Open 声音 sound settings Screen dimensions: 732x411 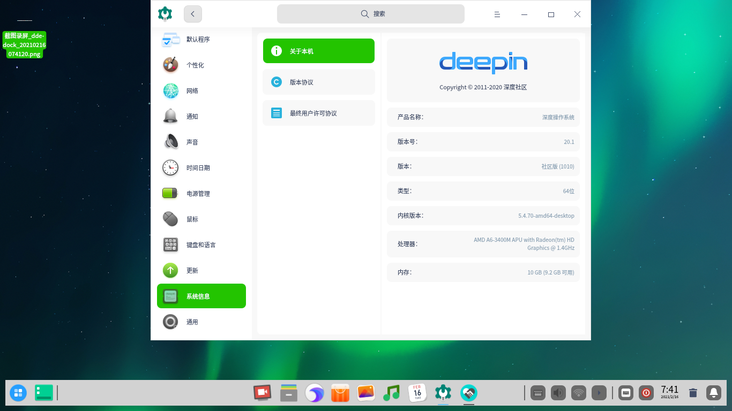[x=201, y=142]
